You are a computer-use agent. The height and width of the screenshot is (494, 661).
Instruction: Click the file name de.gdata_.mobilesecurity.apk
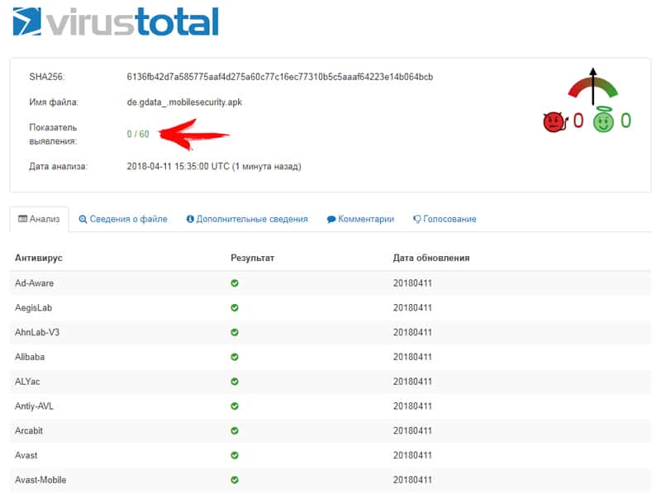(x=184, y=102)
